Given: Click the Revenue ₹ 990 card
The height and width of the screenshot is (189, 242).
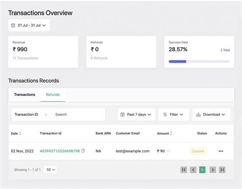Looking at the screenshot, I should click(43, 52).
